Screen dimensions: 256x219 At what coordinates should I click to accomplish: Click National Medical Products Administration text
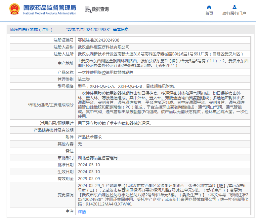click(x=50, y=13)
